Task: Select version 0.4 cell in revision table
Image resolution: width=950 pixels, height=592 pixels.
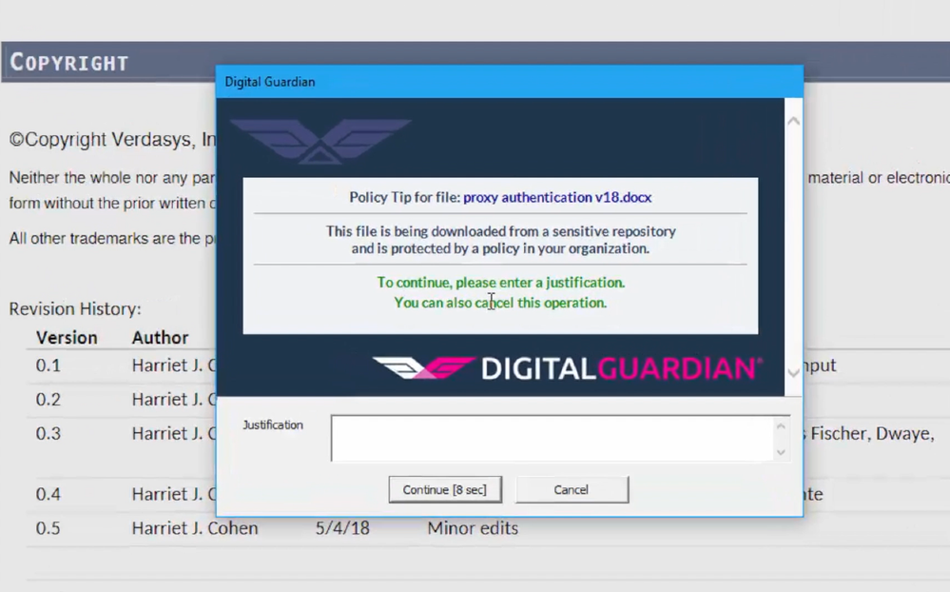Action: 48,494
